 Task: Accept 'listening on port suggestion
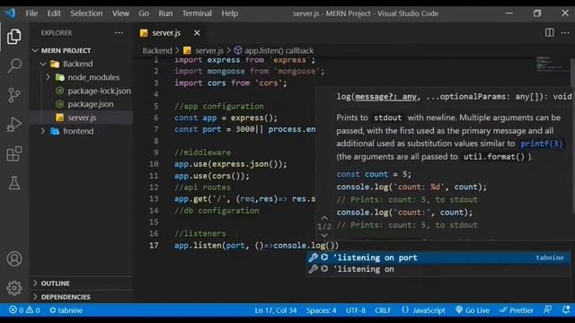point(438,258)
